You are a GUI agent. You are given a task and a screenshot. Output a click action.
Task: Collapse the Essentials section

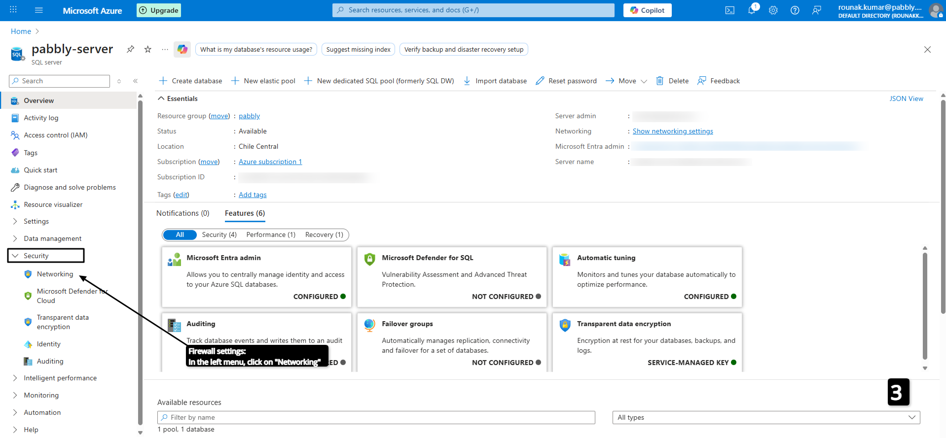coord(161,99)
